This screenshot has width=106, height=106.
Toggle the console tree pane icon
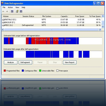tap(12, 11)
